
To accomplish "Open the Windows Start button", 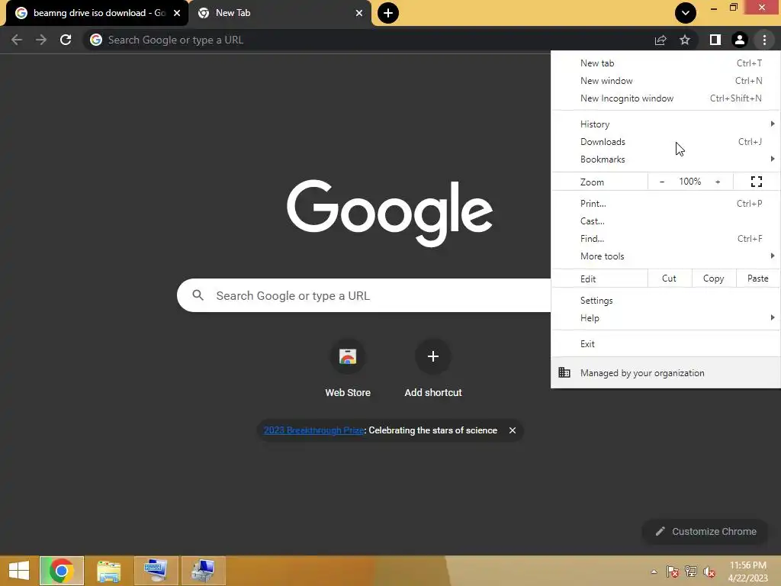I will click(x=19, y=571).
